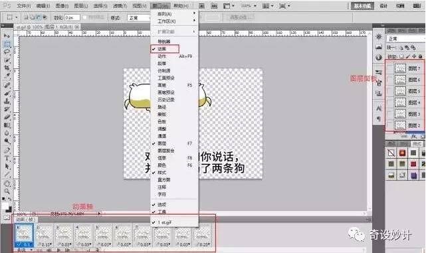The width and height of the screenshot is (426, 253).
Task: Click the Lock Position icon in Layers
Action: tap(414, 56)
